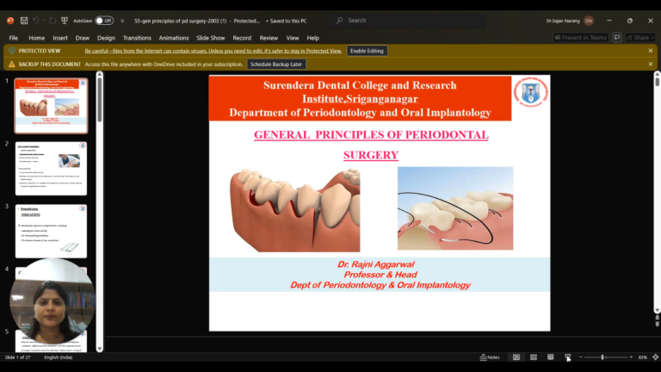
Task: Click the jaw incision illustration image
Action: click(x=294, y=210)
